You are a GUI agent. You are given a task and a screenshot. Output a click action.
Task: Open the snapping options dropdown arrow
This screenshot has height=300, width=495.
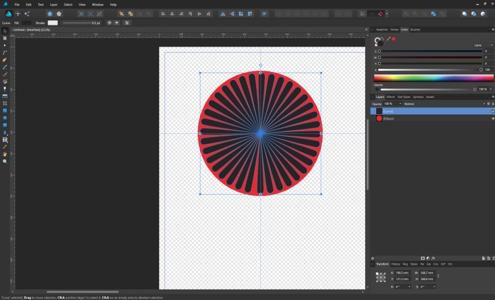click(x=387, y=14)
